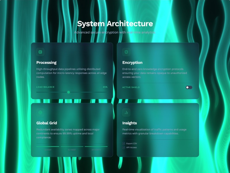Click the System Architecture page title
Viewport: 230px width, 173px height.
[115, 24]
